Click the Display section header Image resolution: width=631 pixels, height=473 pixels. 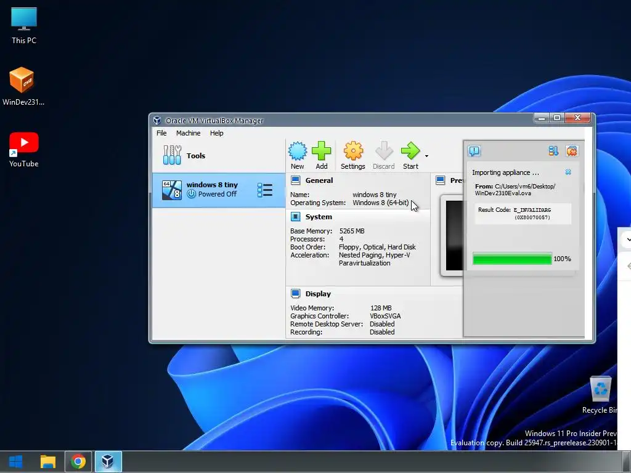(x=318, y=294)
